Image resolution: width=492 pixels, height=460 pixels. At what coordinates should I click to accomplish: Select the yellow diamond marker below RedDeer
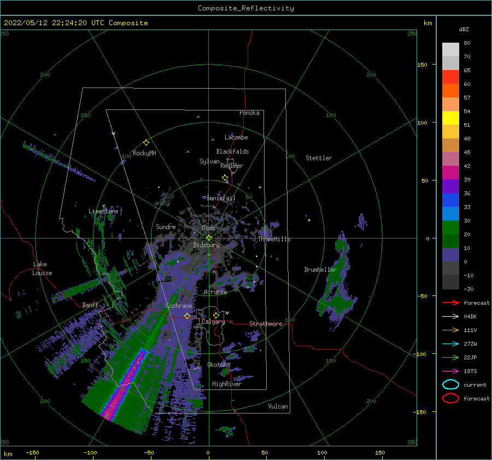pos(225,177)
